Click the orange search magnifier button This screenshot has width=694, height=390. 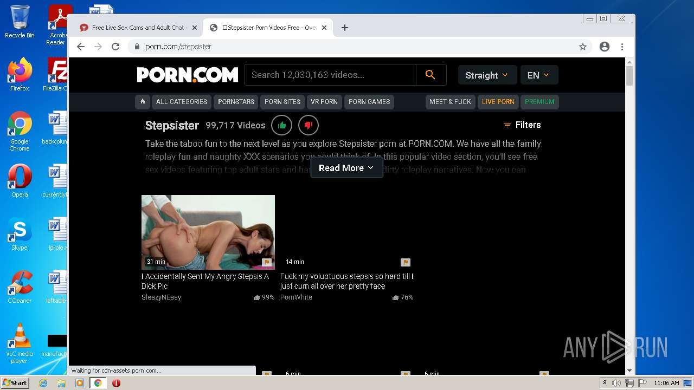(430, 75)
